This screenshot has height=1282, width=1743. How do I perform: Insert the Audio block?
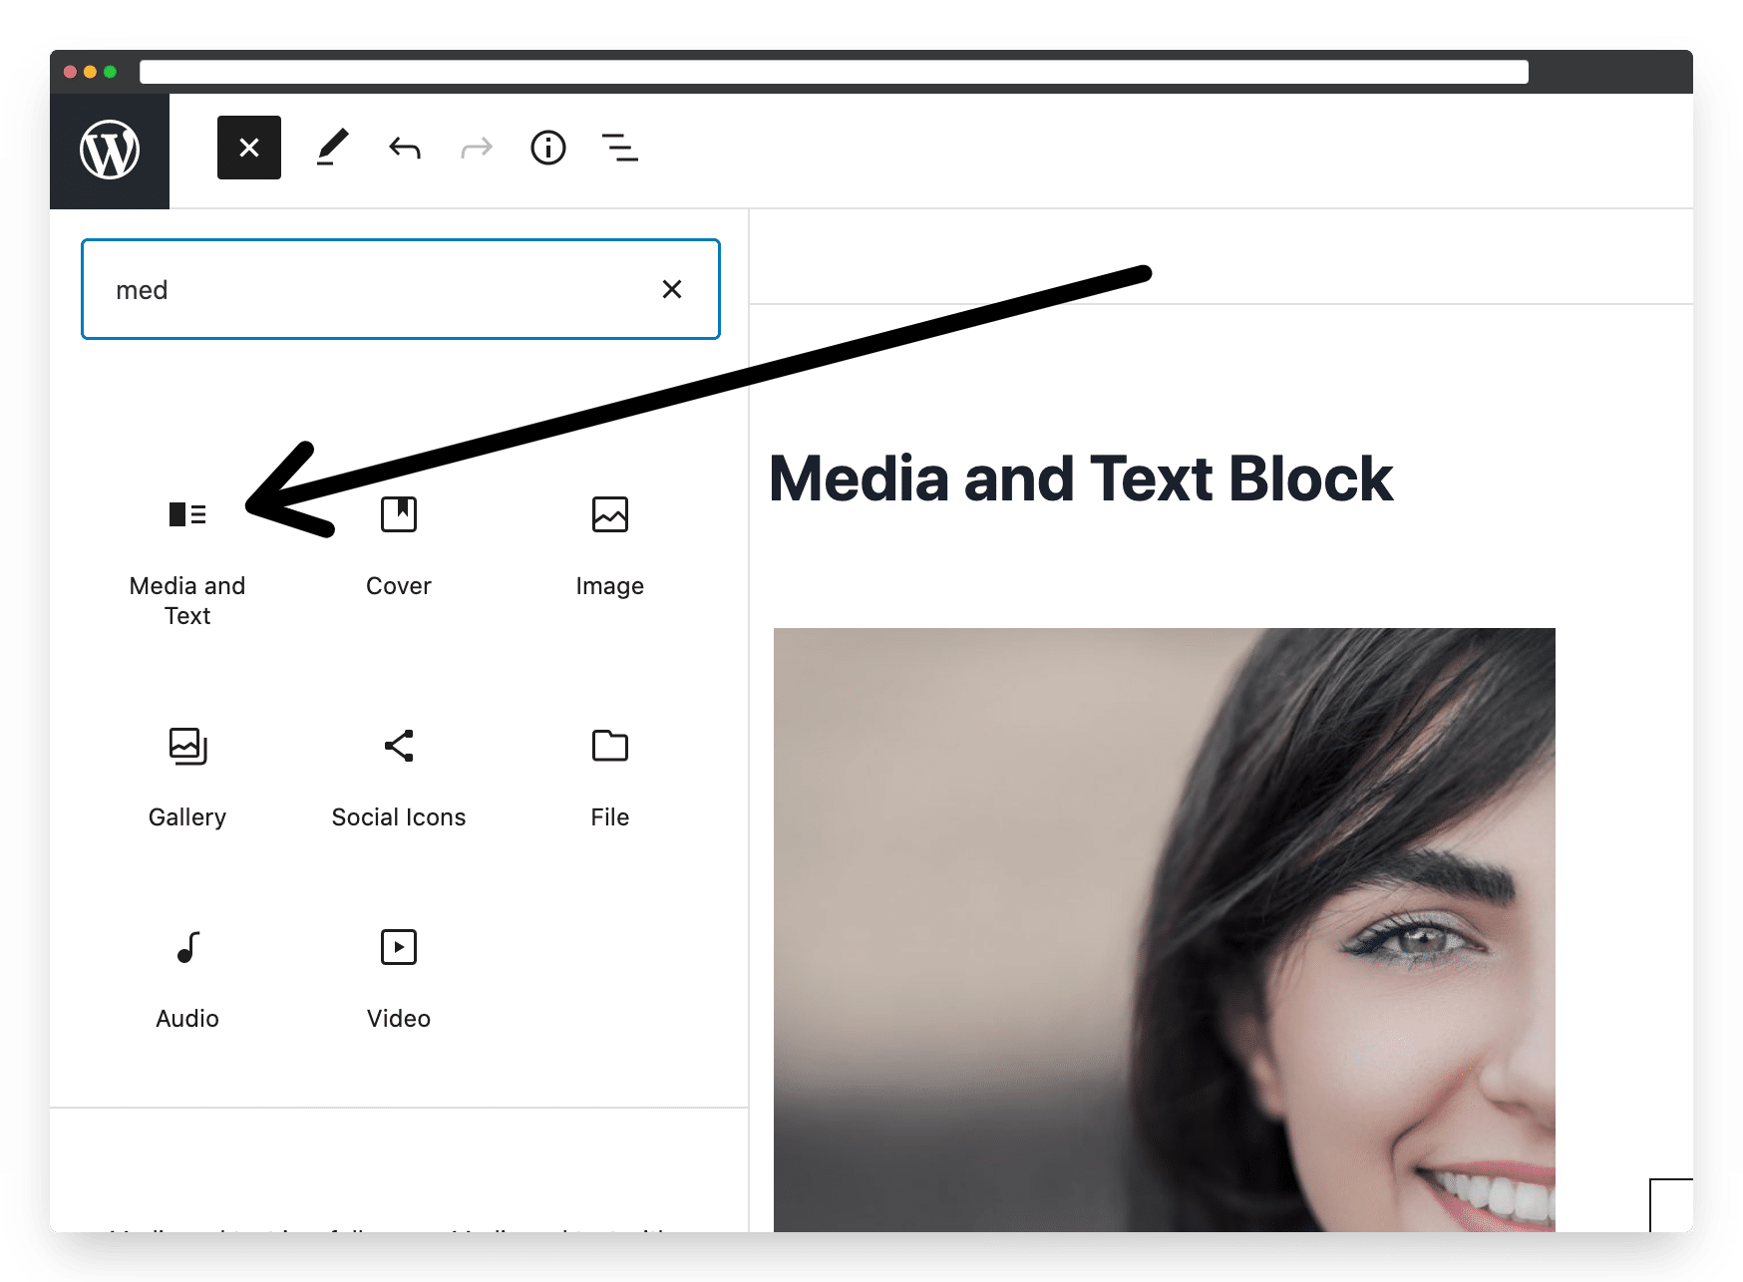tap(187, 979)
